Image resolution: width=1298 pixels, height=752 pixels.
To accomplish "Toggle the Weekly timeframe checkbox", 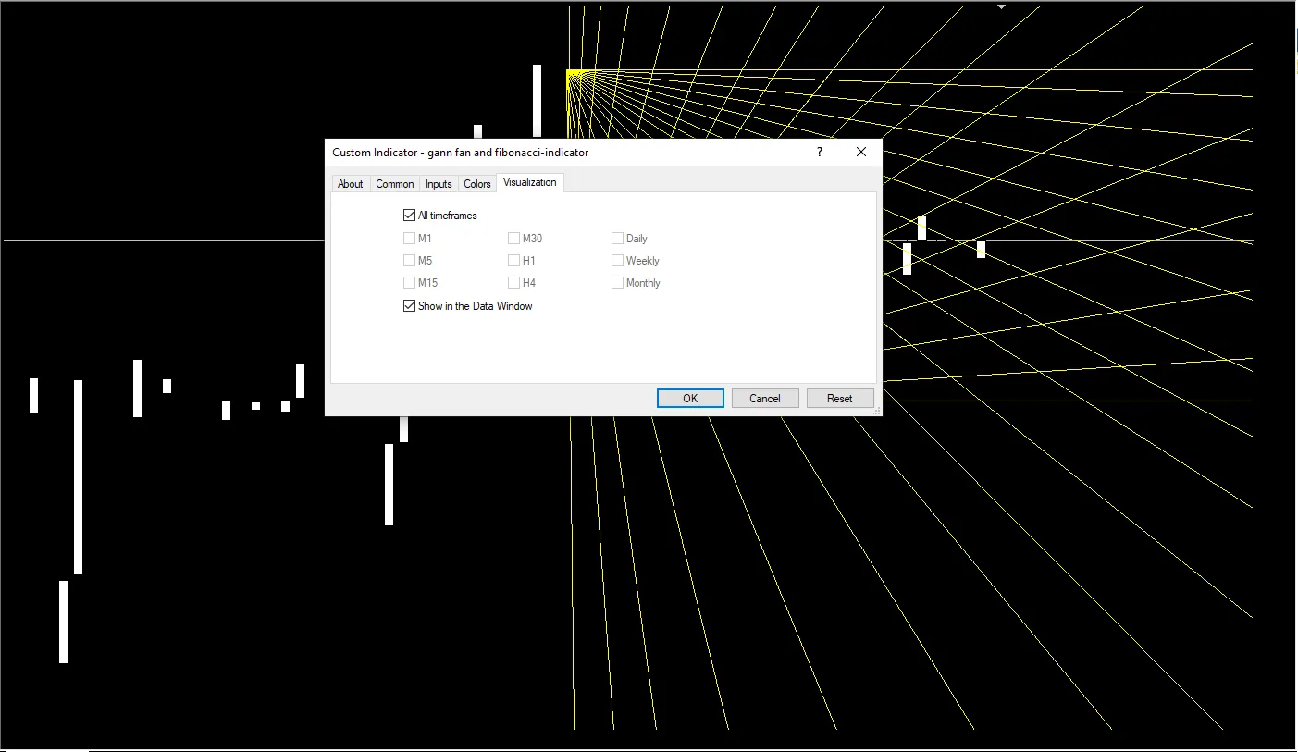I will (x=618, y=261).
